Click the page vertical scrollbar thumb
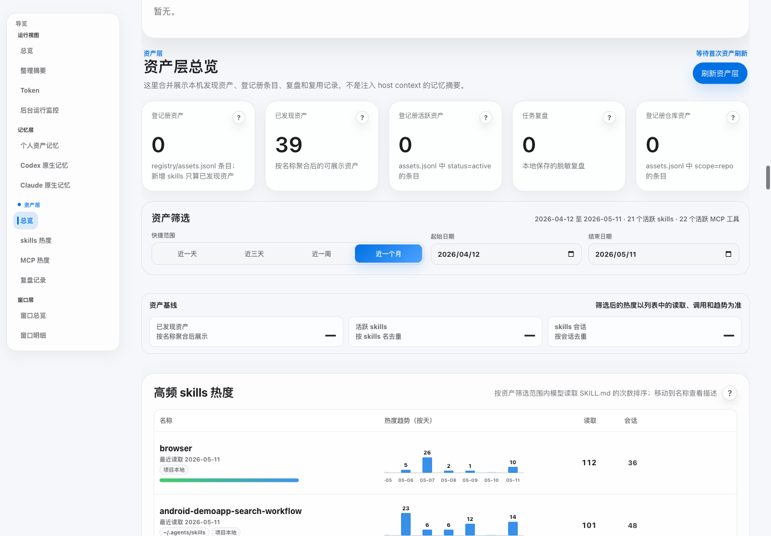The width and height of the screenshot is (771, 536). click(x=768, y=177)
